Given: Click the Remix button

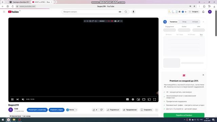Looking at the screenshot, I should coord(70,110).
